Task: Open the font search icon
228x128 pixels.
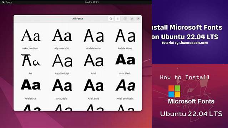Action: pyautogui.click(x=111, y=18)
